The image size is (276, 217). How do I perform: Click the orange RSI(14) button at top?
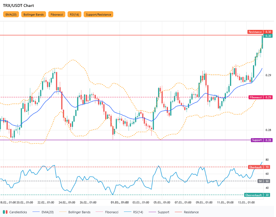point(74,14)
